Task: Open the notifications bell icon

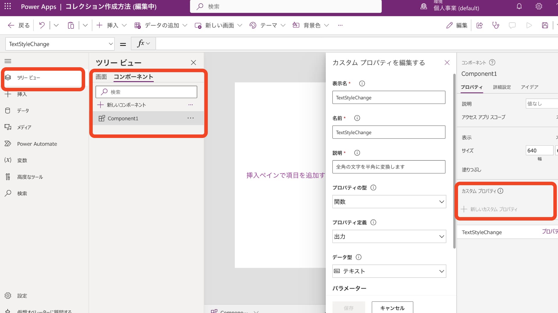Action: click(x=519, y=6)
